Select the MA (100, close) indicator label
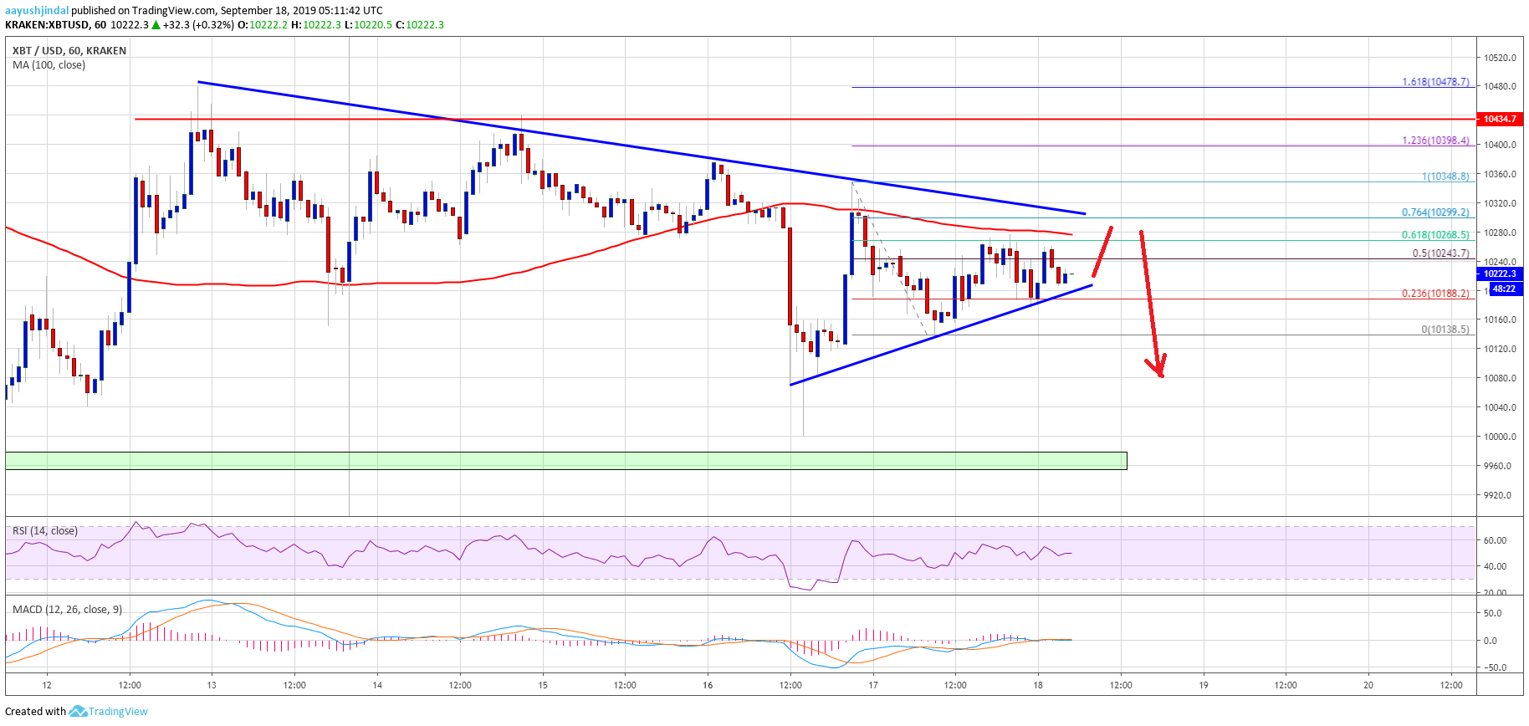This screenshot has height=726, width=1529. [49, 65]
